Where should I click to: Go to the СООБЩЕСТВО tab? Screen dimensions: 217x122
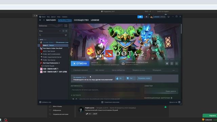tap(81, 20)
